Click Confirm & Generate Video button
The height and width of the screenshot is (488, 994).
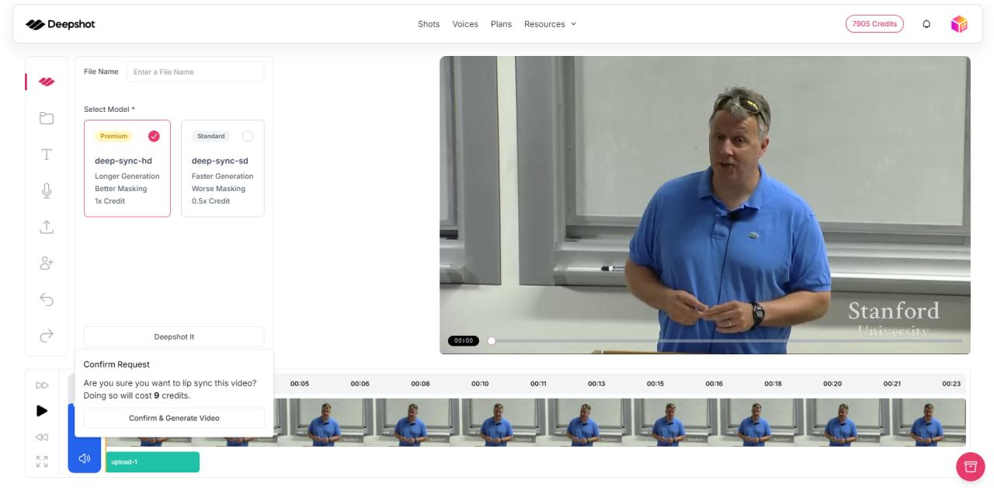click(174, 418)
